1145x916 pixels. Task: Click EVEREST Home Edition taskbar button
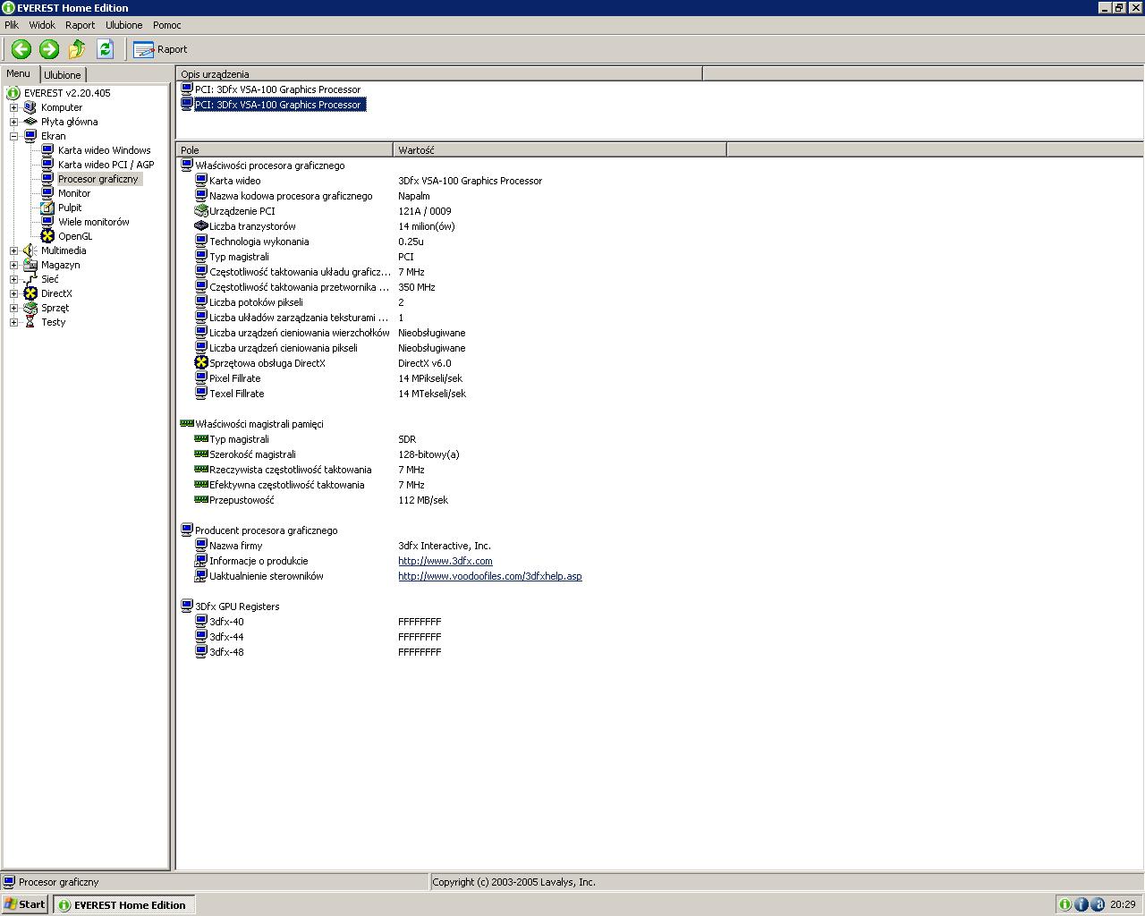coord(123,904)
